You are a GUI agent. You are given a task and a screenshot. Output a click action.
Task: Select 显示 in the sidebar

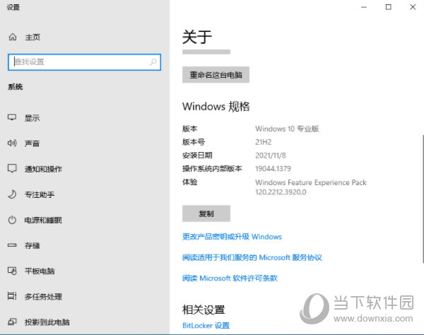(33, 118)
